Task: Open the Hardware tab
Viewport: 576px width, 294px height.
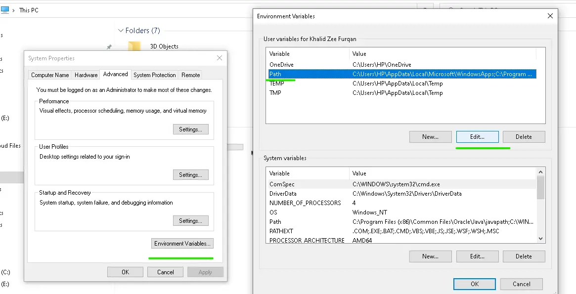Action: pos(86,75)
